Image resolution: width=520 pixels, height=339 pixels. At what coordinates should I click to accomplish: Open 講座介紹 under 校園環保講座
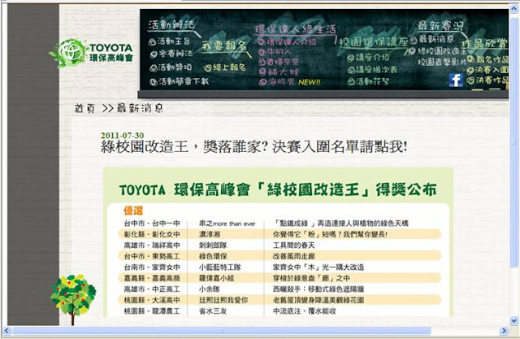pyautogui.click(x=368, y=58)
